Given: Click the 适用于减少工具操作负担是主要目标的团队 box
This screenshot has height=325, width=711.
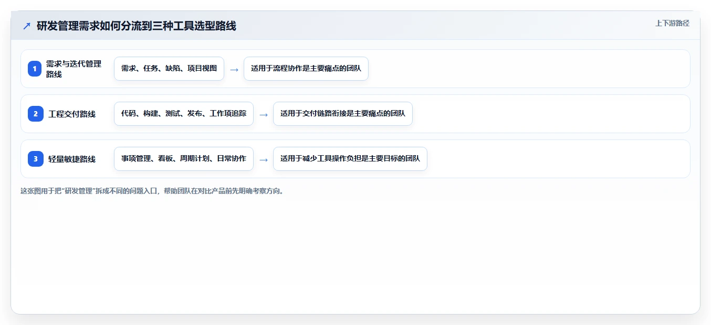Looking at the screenshot, I should [x=350, y=159].
